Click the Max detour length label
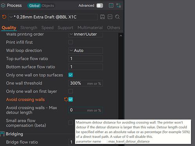195x146 pixels. [31, 110]
